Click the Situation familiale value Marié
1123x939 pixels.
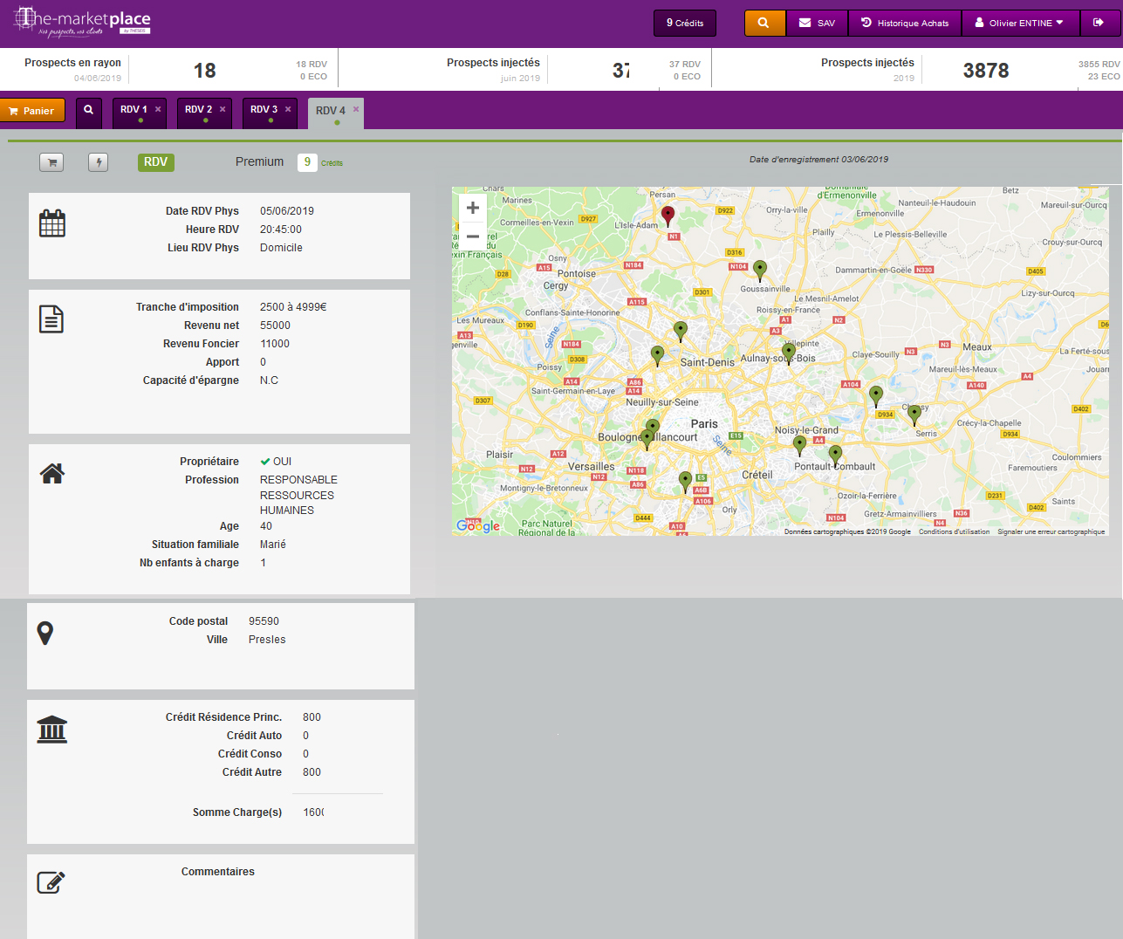tap(273, 545)
